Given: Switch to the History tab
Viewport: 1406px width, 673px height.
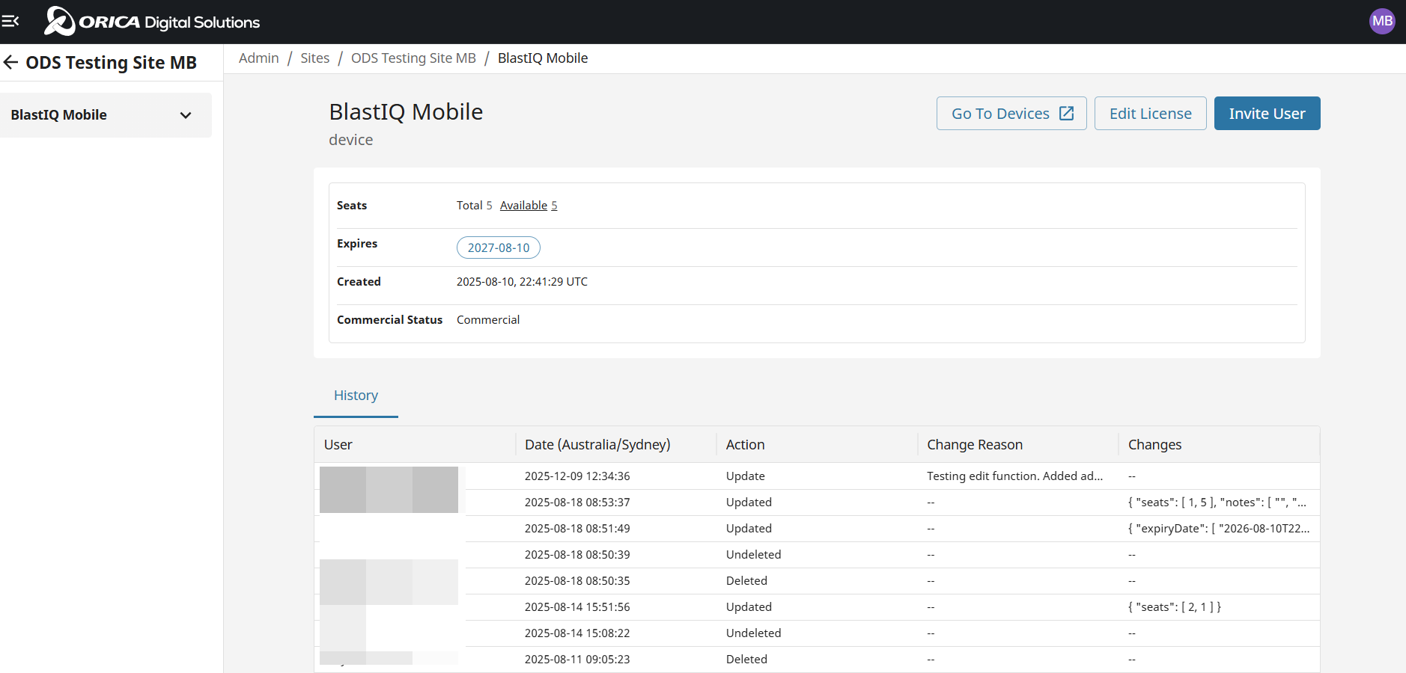Looking at the screenshot, I should (356, 396).
